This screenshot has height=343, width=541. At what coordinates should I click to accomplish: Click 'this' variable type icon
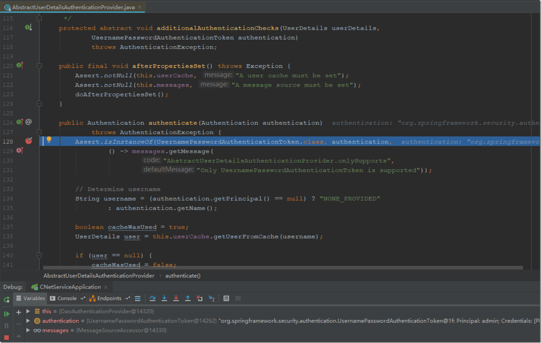pyautogui.click(x=37, y=311)
